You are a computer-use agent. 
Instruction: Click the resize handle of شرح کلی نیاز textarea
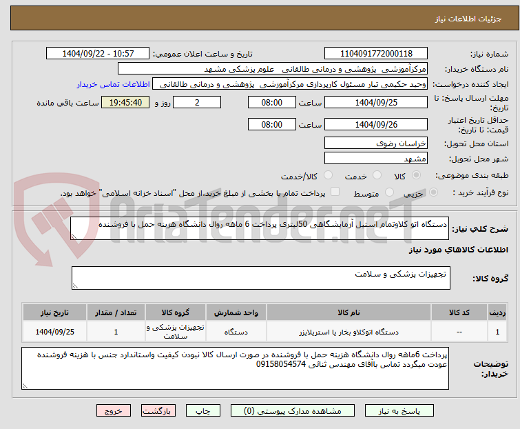[x=74, y=237]
